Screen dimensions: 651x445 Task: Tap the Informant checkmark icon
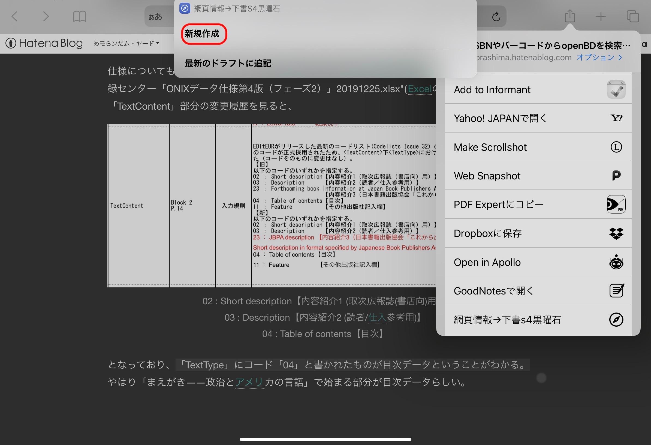(x=616, y=90)
